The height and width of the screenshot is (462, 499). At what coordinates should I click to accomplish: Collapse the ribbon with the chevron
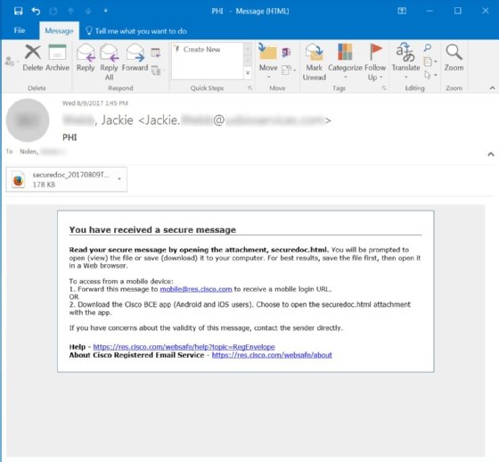(x=492, y=87)
